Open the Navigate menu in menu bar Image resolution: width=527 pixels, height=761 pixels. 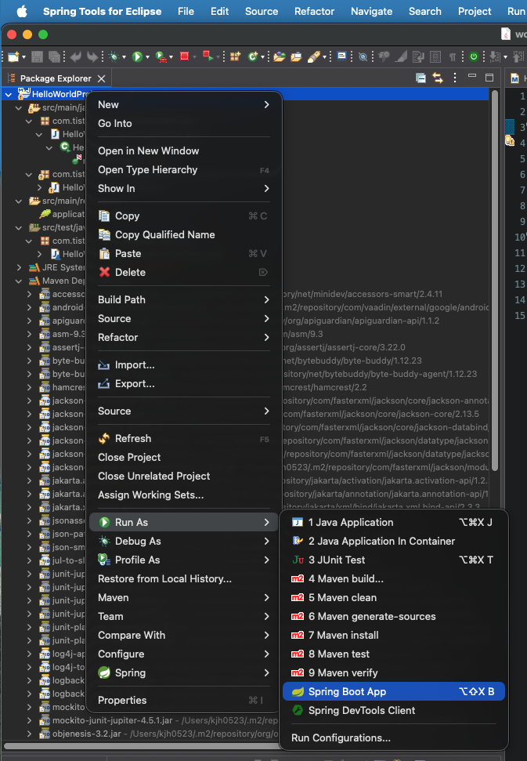(371, 11)
